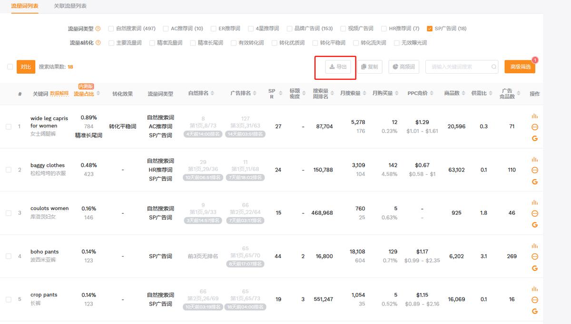Image resolution: width=571 pixels, height=324 pixels.
Task: Open 高级筛选 advanced filter panel
Action: [x=519, y=67]
